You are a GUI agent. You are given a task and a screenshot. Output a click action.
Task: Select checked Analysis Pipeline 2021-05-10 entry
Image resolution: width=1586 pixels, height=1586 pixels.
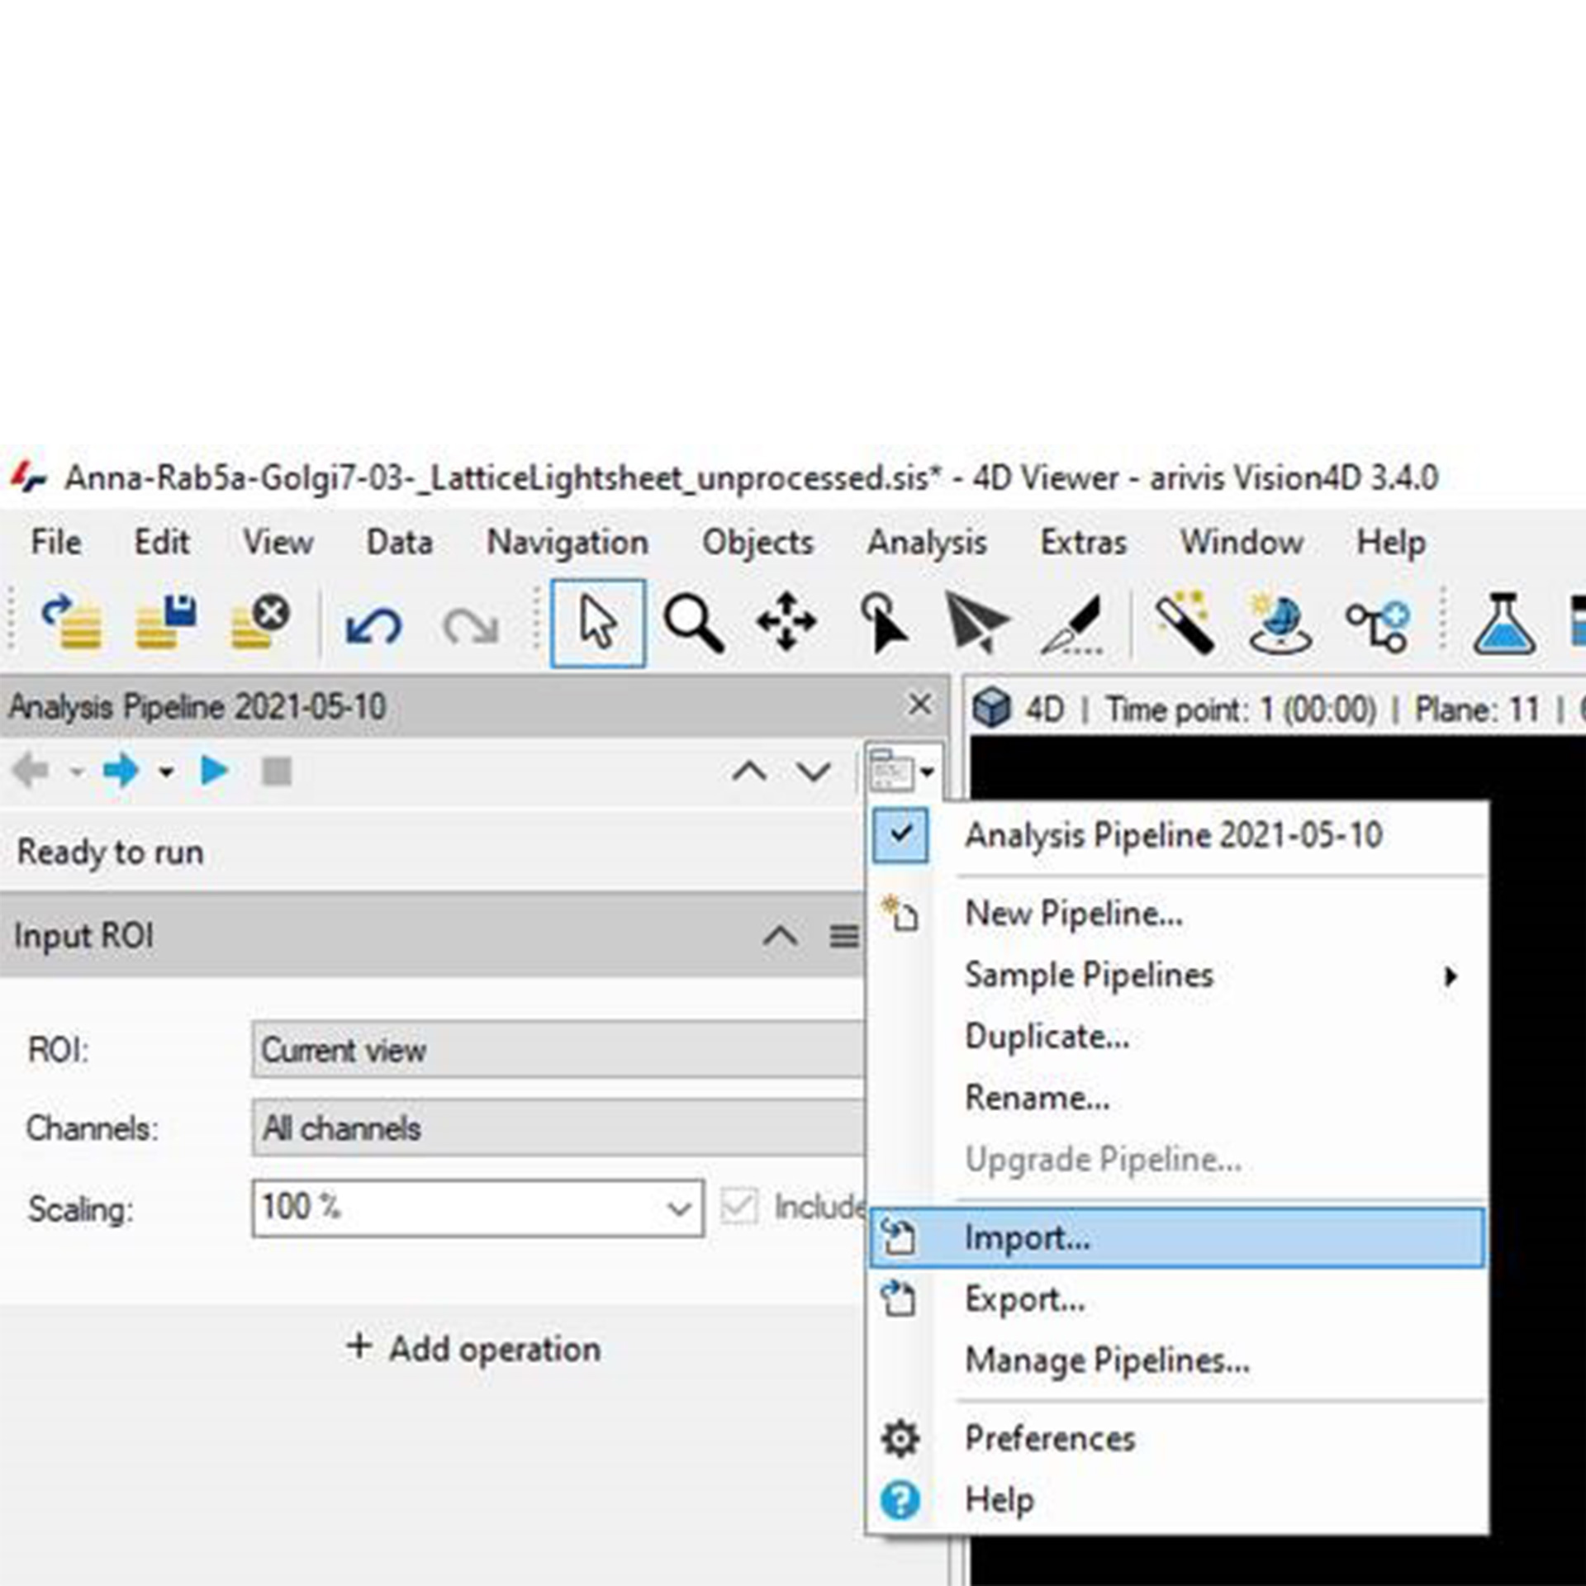[1178, 835]
